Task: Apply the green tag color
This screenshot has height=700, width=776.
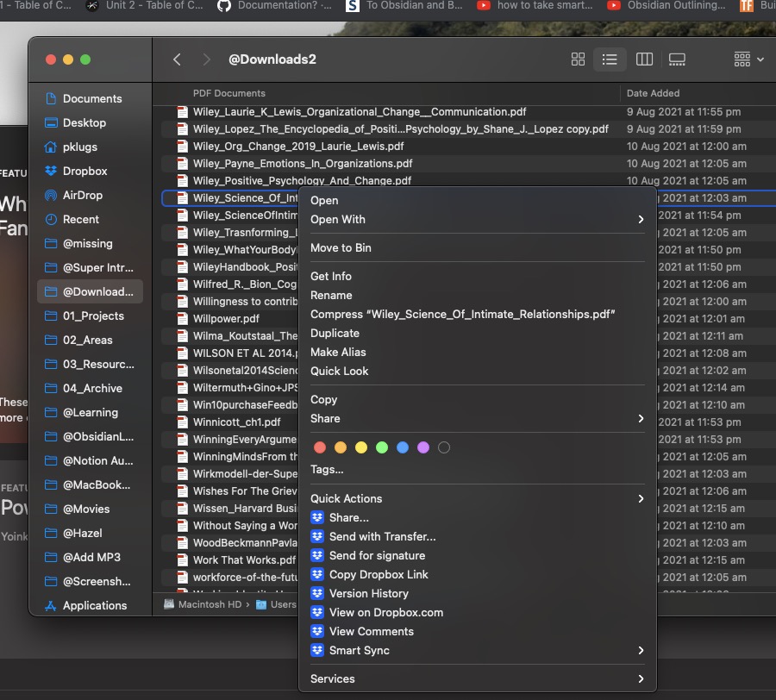Action: pos(382,447)
